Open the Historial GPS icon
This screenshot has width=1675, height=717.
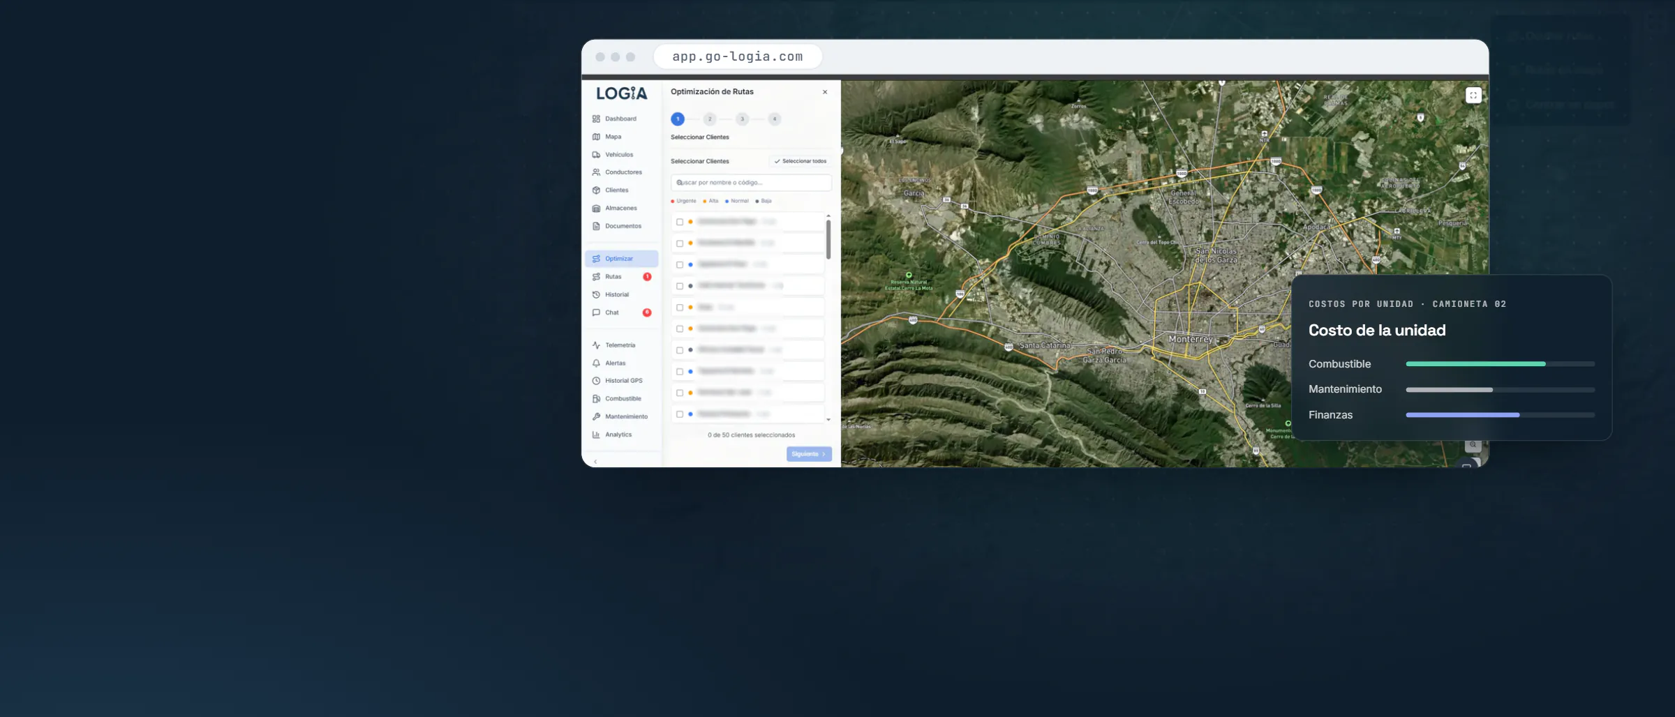pos(596,381)
